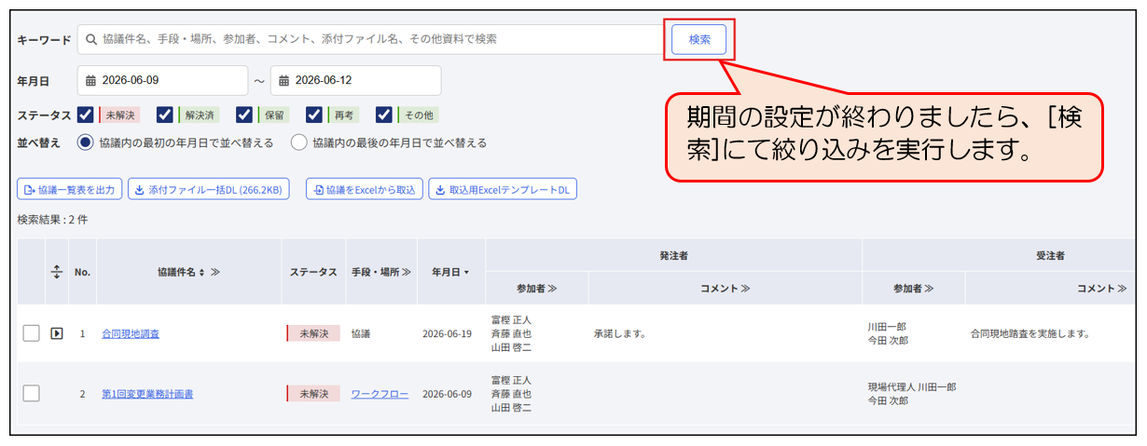Click 添付ファイル一括DL (266.2KB) button

(208, 190)
